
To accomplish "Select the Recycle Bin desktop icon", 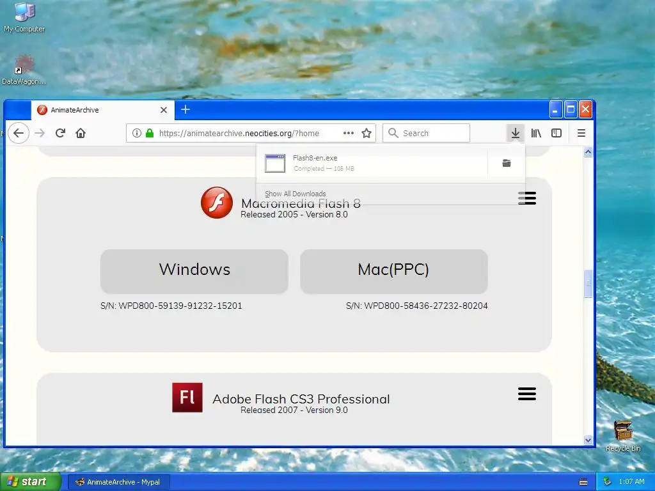I will pyautogui.click(x=623, y=436).
